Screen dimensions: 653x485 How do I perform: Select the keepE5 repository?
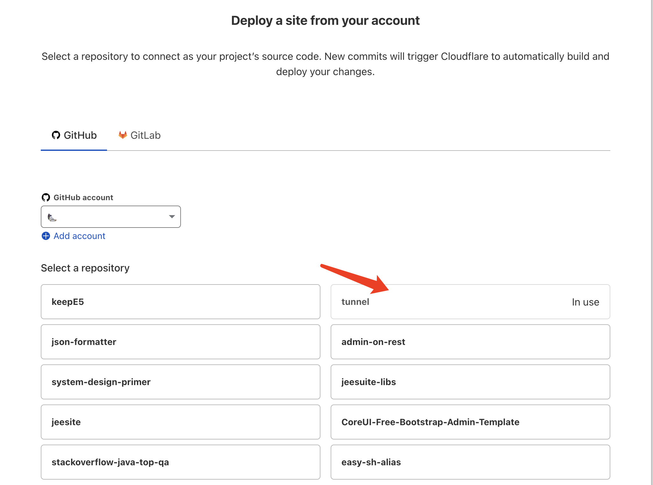[181, 302]
